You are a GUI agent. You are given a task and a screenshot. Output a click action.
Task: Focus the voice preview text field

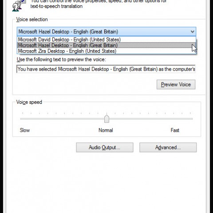106,69
